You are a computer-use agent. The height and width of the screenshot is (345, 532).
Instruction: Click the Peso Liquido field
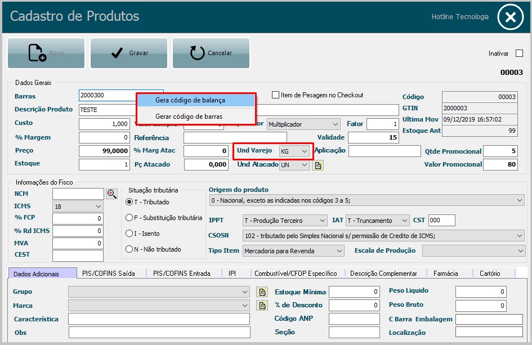coord(481,292)
